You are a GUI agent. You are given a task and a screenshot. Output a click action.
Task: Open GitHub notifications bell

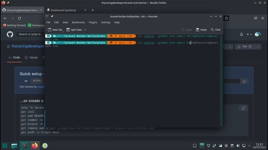coord(241,34)
